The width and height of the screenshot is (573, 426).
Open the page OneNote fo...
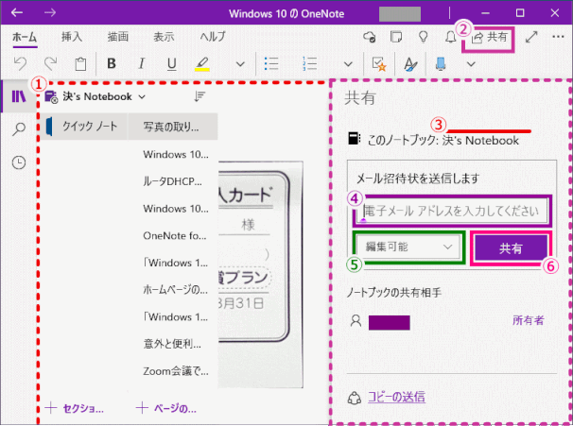coord(173,235)
